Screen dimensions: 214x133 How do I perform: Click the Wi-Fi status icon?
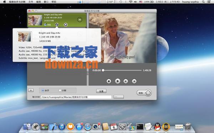[131, 2]
